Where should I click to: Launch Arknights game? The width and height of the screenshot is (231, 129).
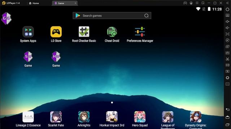84,117
